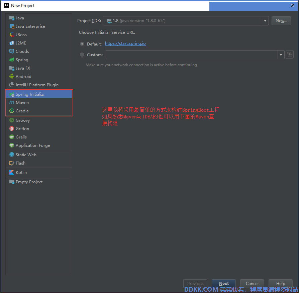Pick the Empty Project list label
Image resolution: width=299 pixels, height=293 pixels.
[x=29, y=182]
